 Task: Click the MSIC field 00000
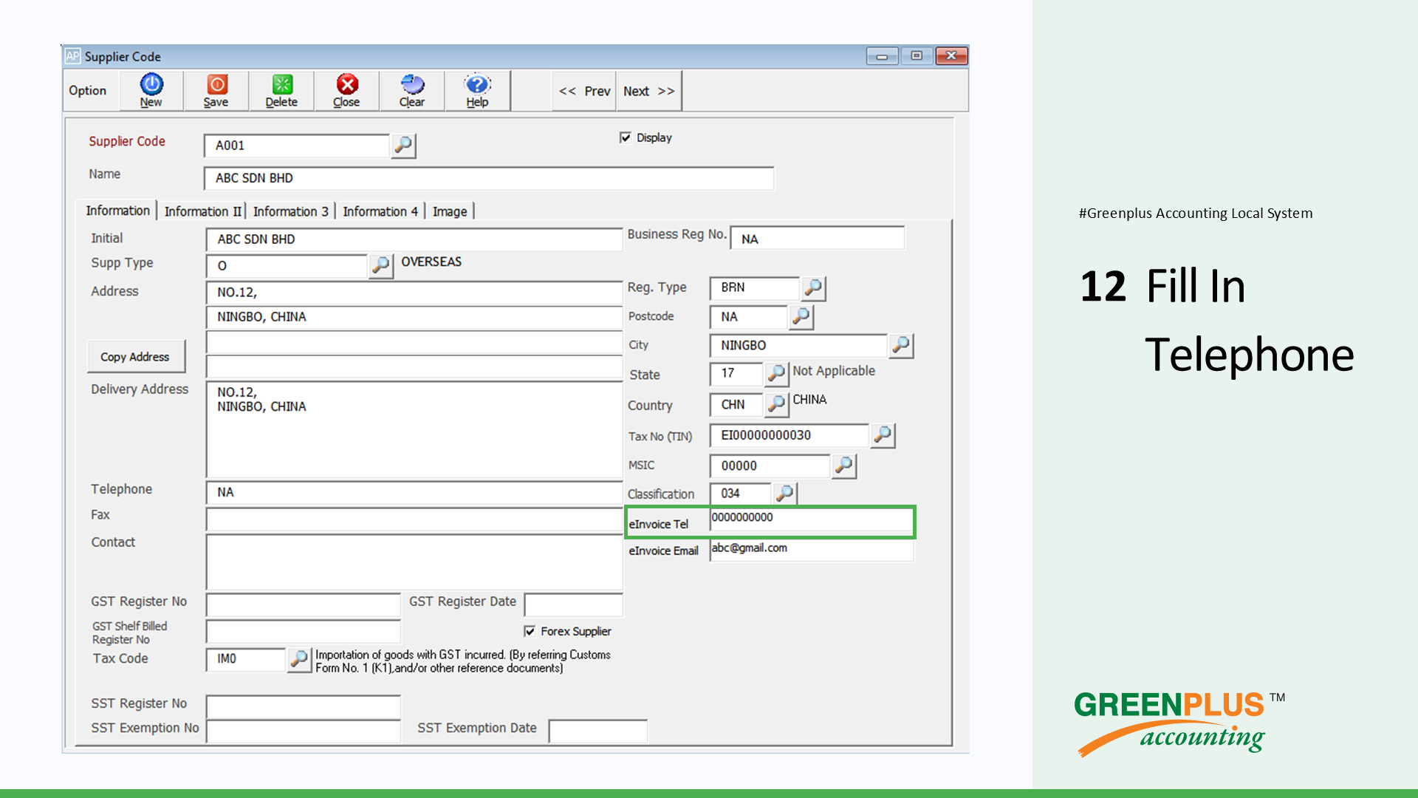coord(770,465)
